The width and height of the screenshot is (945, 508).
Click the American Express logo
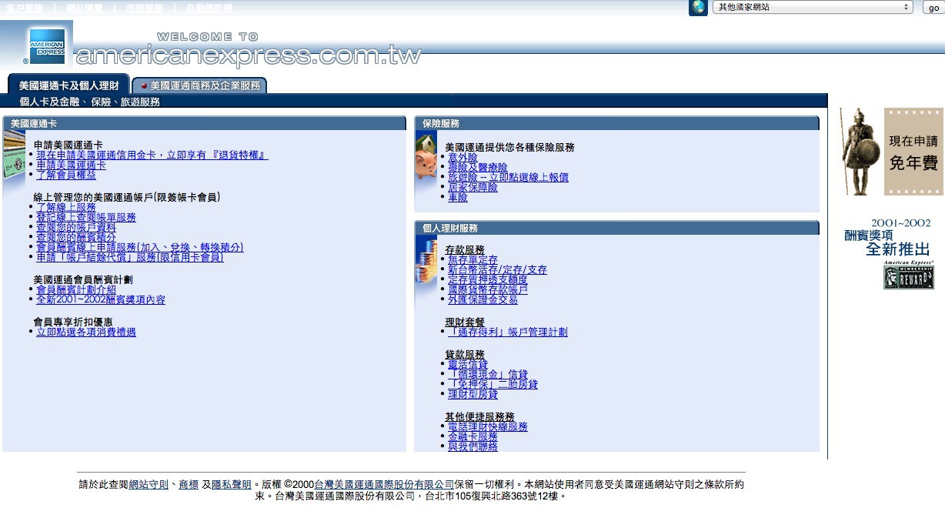[47, 45]
